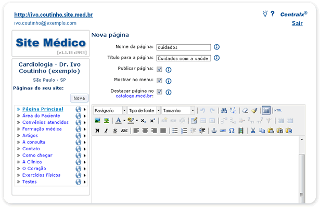
Task: Toggle the Mostrar no menu checkbox
Action: pyautogui.click(x=160, y=81)
